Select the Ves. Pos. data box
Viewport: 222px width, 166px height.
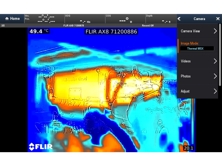coord(44,19)
